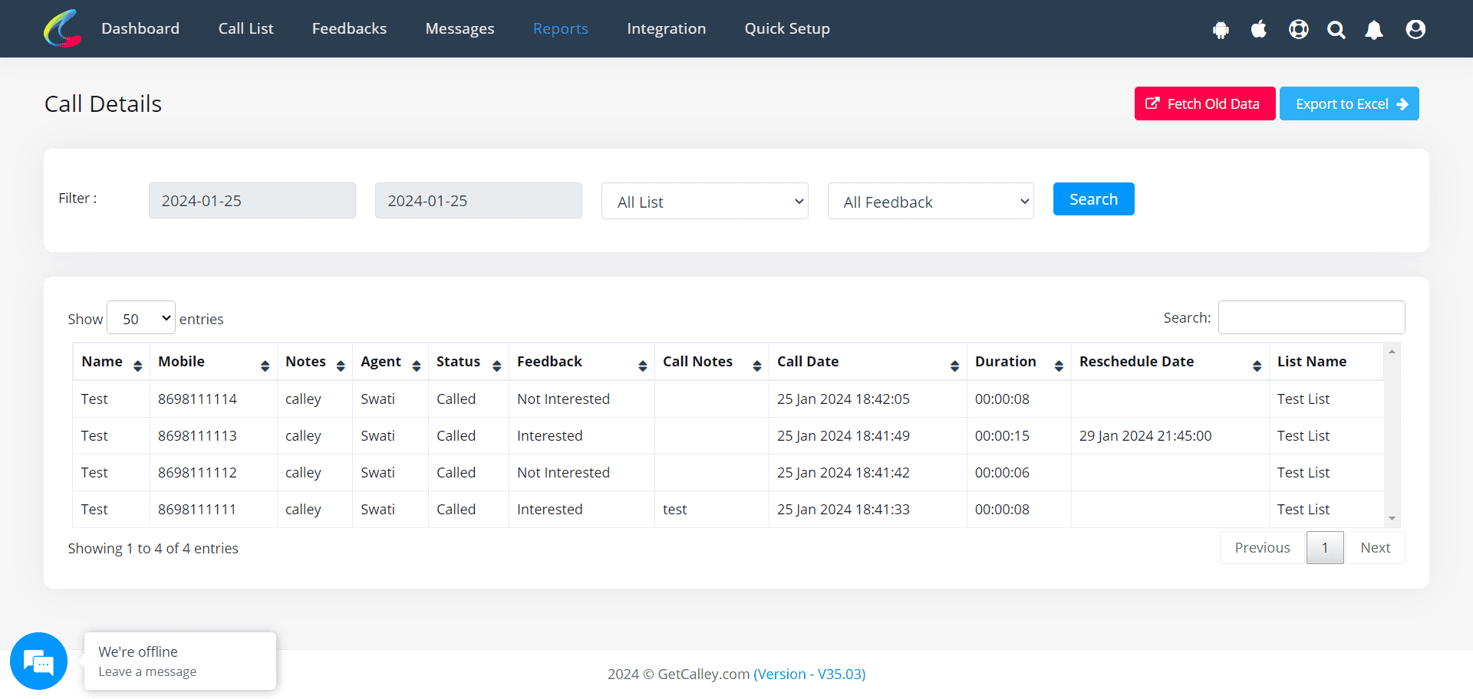
Task: Go to the Call List menu
Action: click(x=245, y=29)
